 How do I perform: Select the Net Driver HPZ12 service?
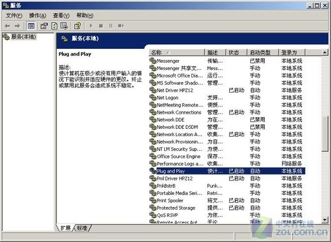(175, 90)
